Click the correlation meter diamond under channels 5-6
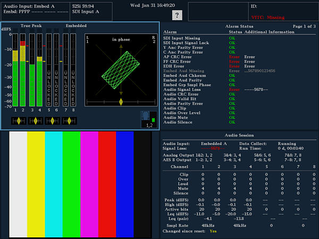The image size is (319, 239). coord(53,121)
